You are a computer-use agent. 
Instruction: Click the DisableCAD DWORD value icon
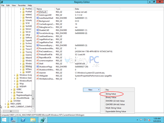point(38,30)
